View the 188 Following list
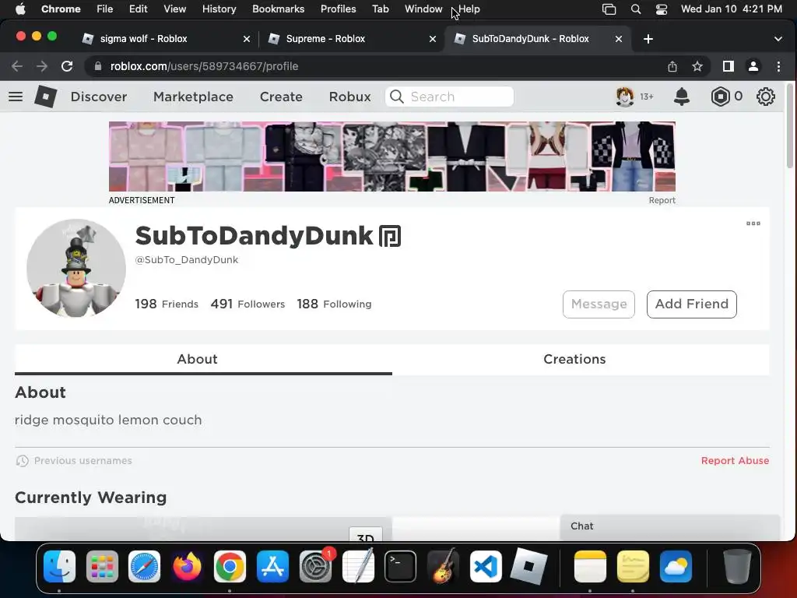This screenshot has height=598, width=797. [334, 304]
